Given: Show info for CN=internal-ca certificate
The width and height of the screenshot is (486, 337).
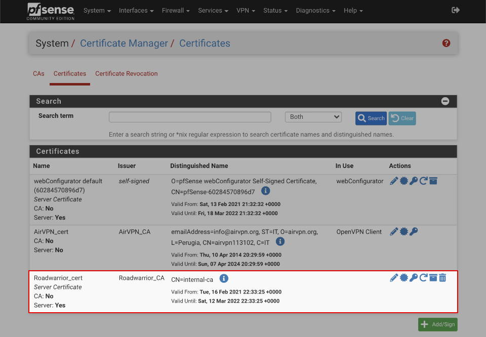Looking at the screenshot, I should tap(224, 278).
